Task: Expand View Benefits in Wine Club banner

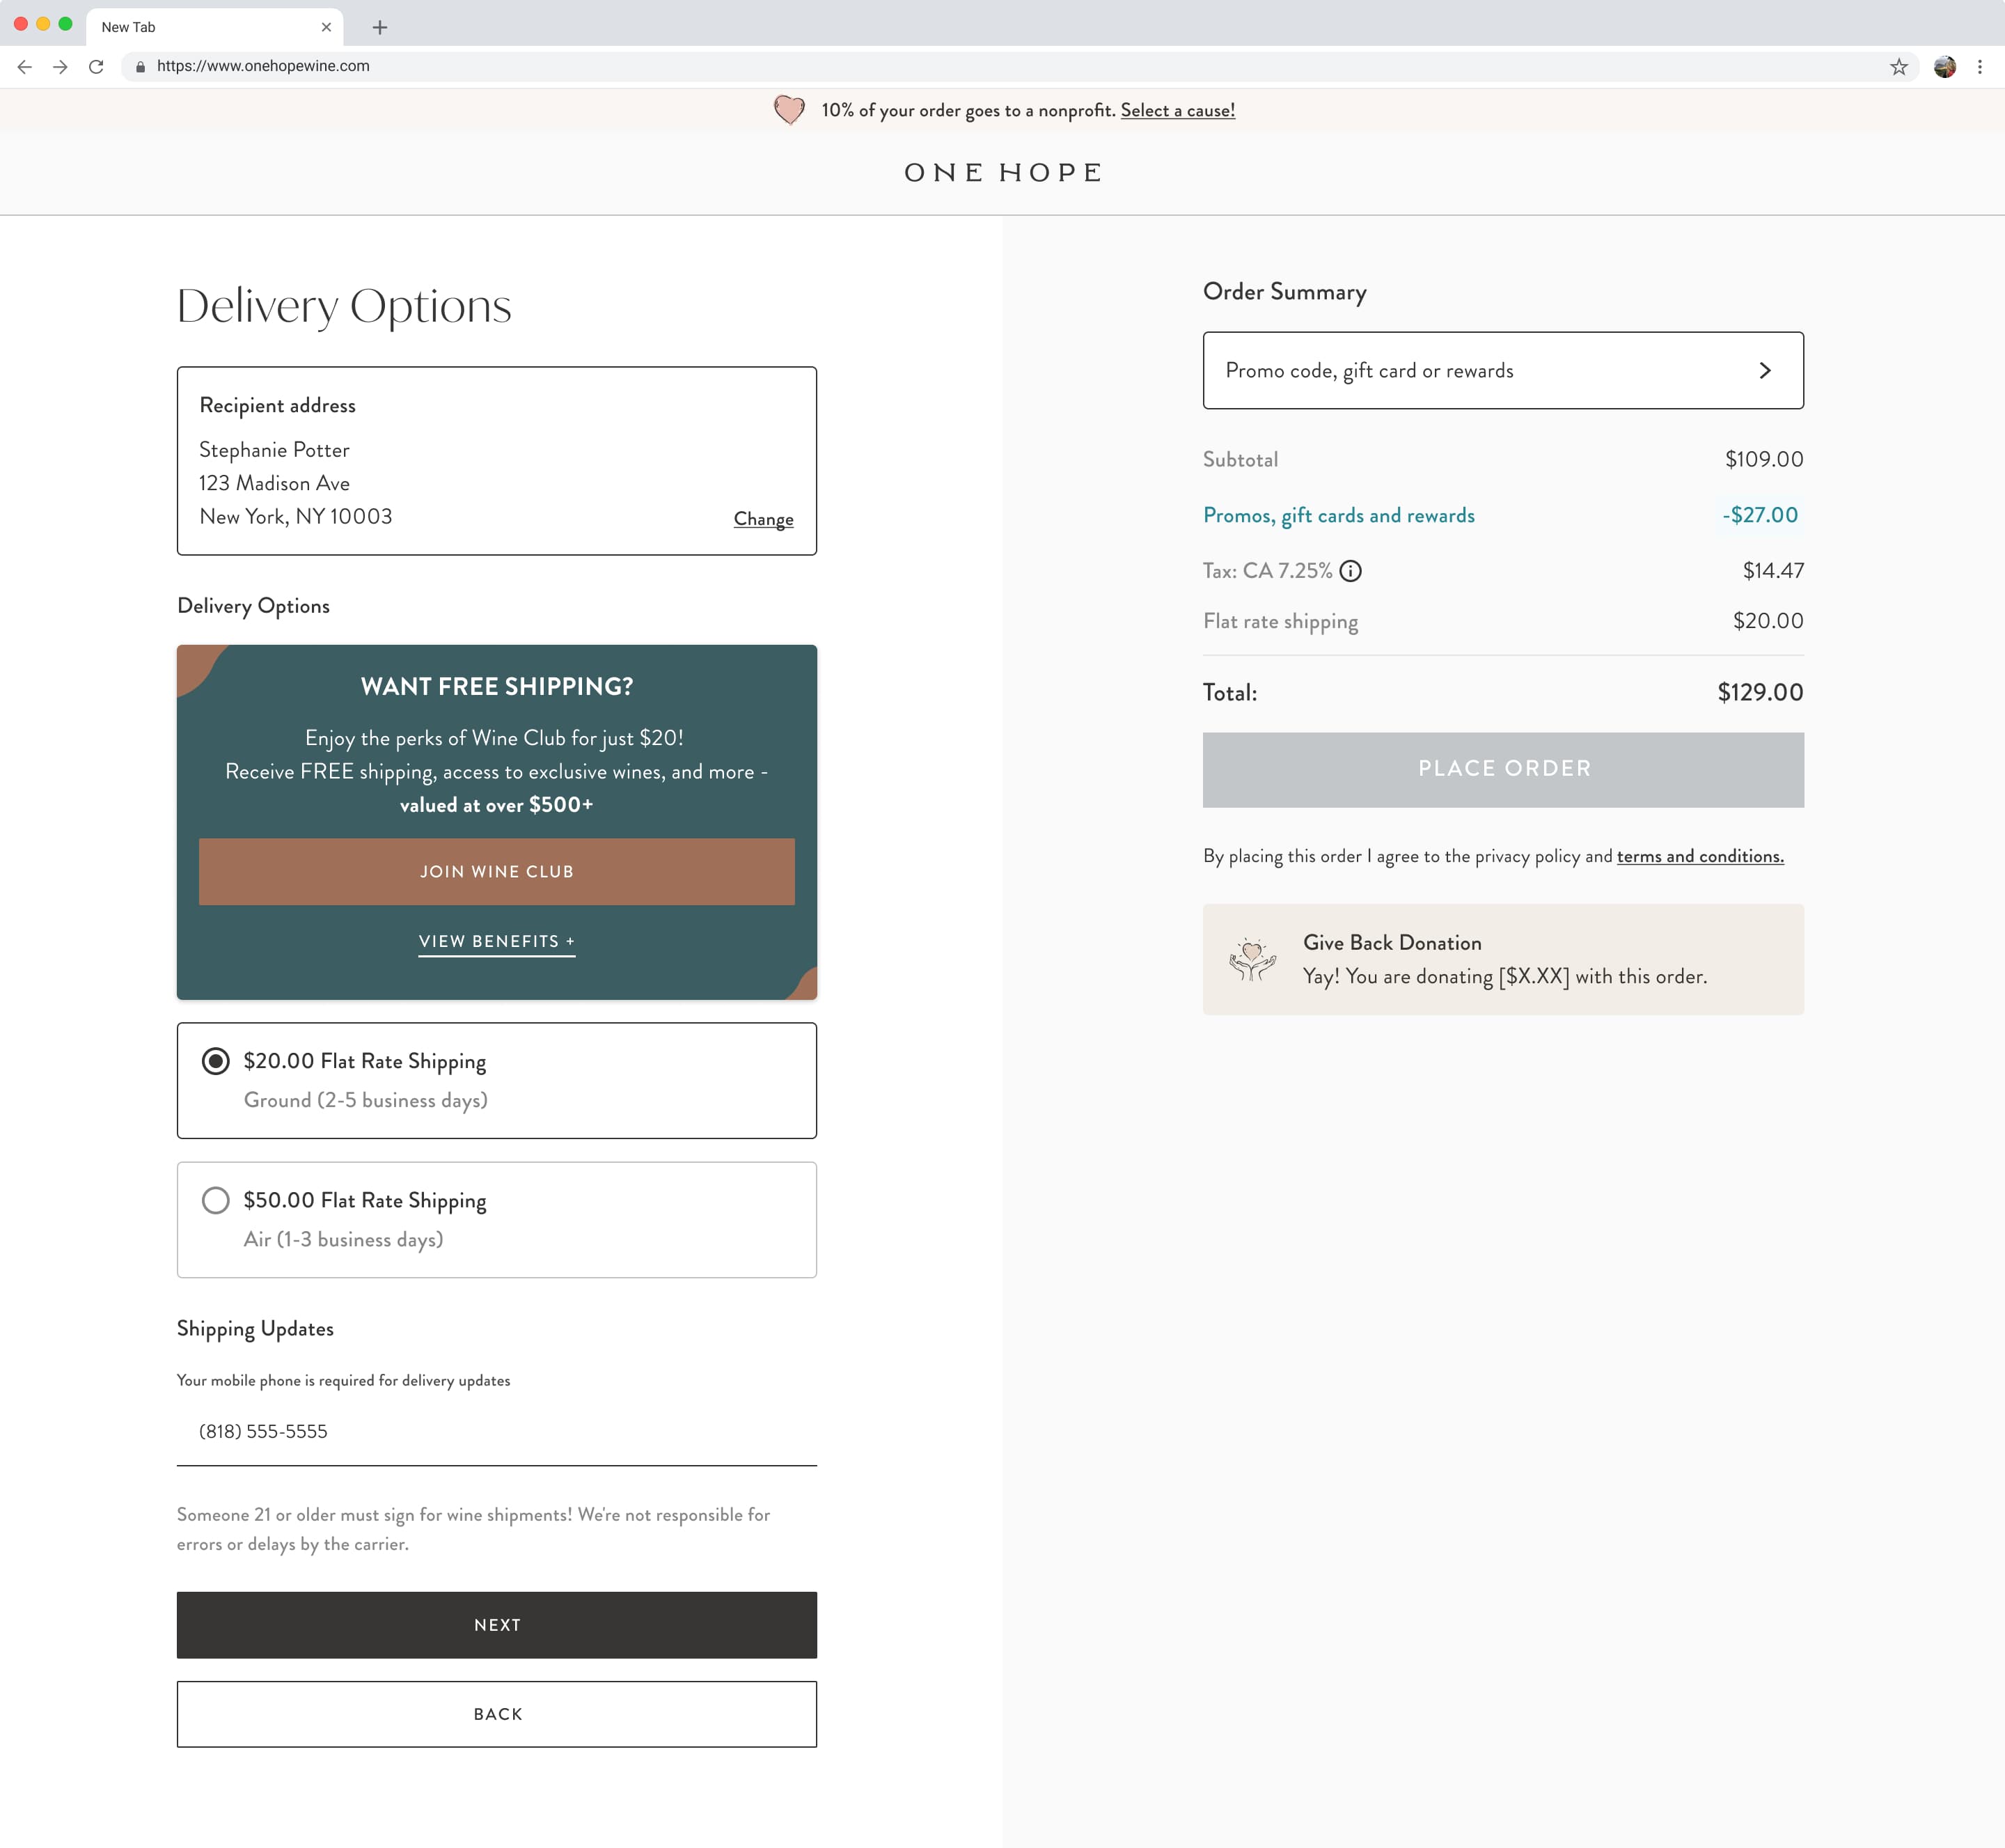Action: tap(496, 942)
